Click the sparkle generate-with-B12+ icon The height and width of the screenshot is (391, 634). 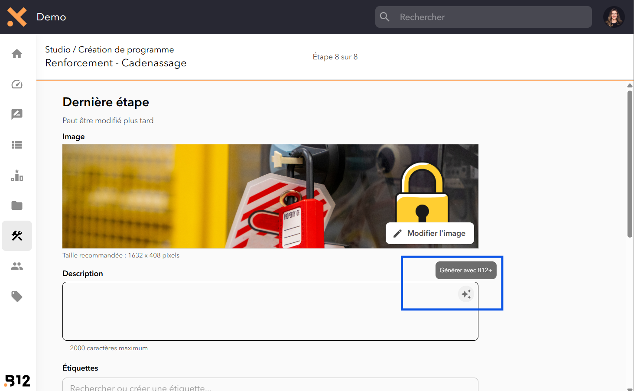tap(466, 294)
